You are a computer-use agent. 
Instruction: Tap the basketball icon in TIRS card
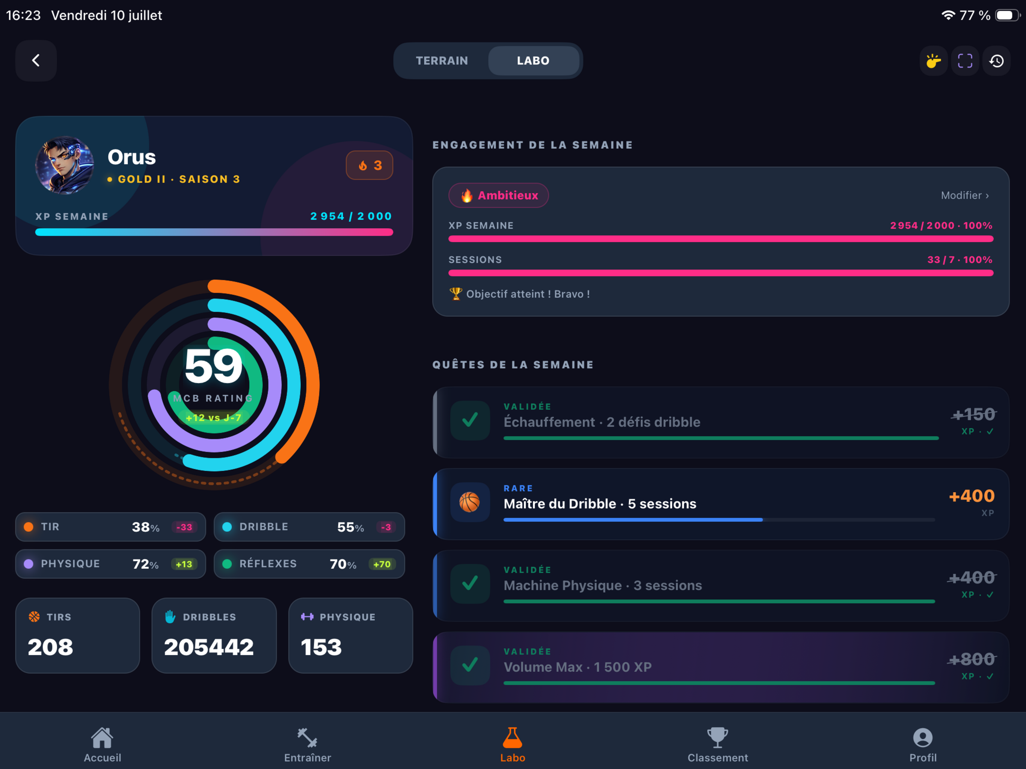click(34, 617)
